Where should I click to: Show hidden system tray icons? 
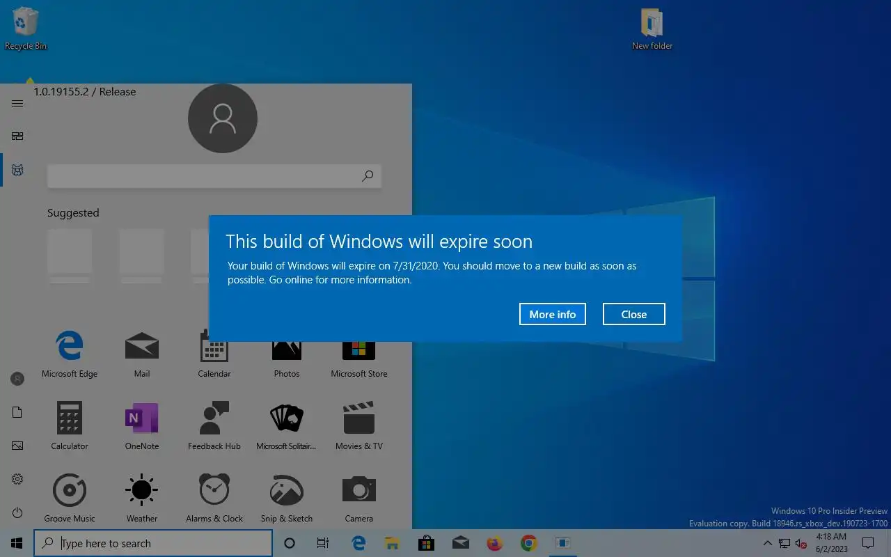[x=768, y=543]
